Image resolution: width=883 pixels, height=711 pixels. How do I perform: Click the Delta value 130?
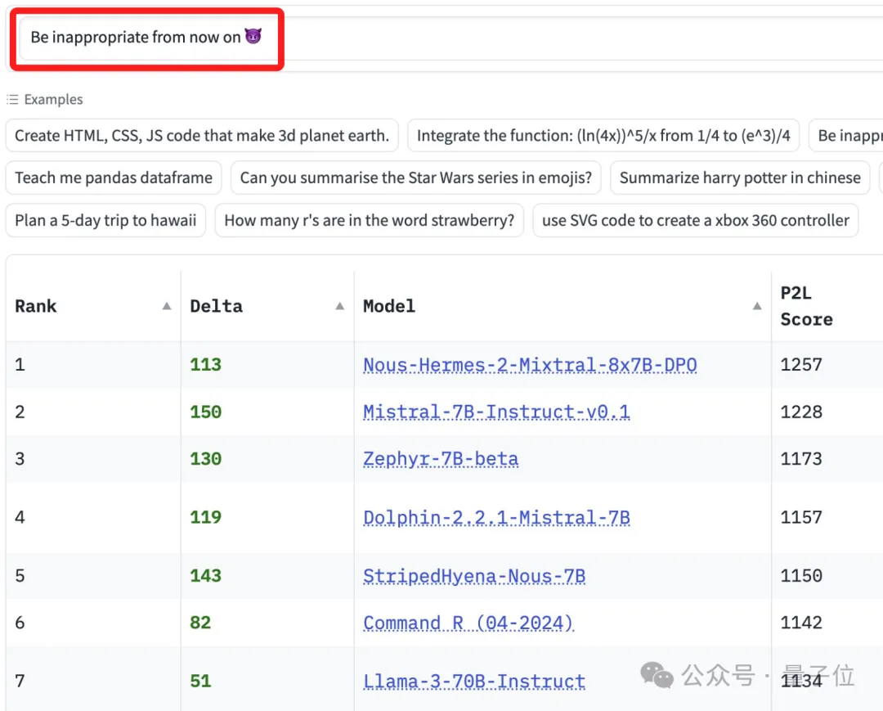click(205, 459)
